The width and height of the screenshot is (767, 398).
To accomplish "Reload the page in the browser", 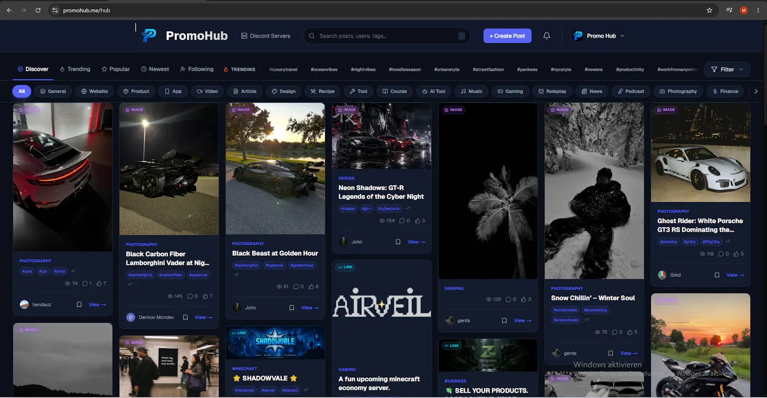I will [38, 10].
